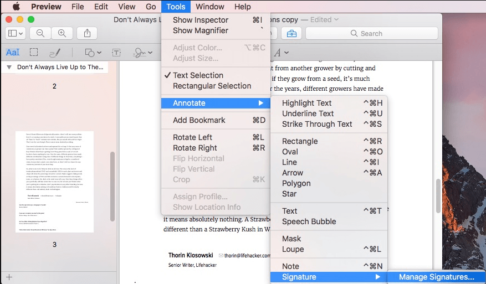Click the Zoom Out magnifier icon
This screenshot has width=486, height=284.
40,33
